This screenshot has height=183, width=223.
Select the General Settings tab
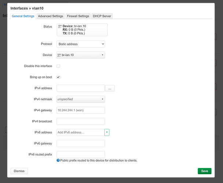(23, 16)
